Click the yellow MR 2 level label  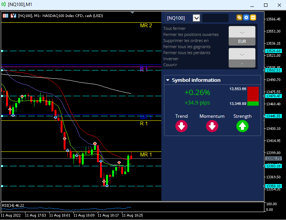[x=146, y=25]
